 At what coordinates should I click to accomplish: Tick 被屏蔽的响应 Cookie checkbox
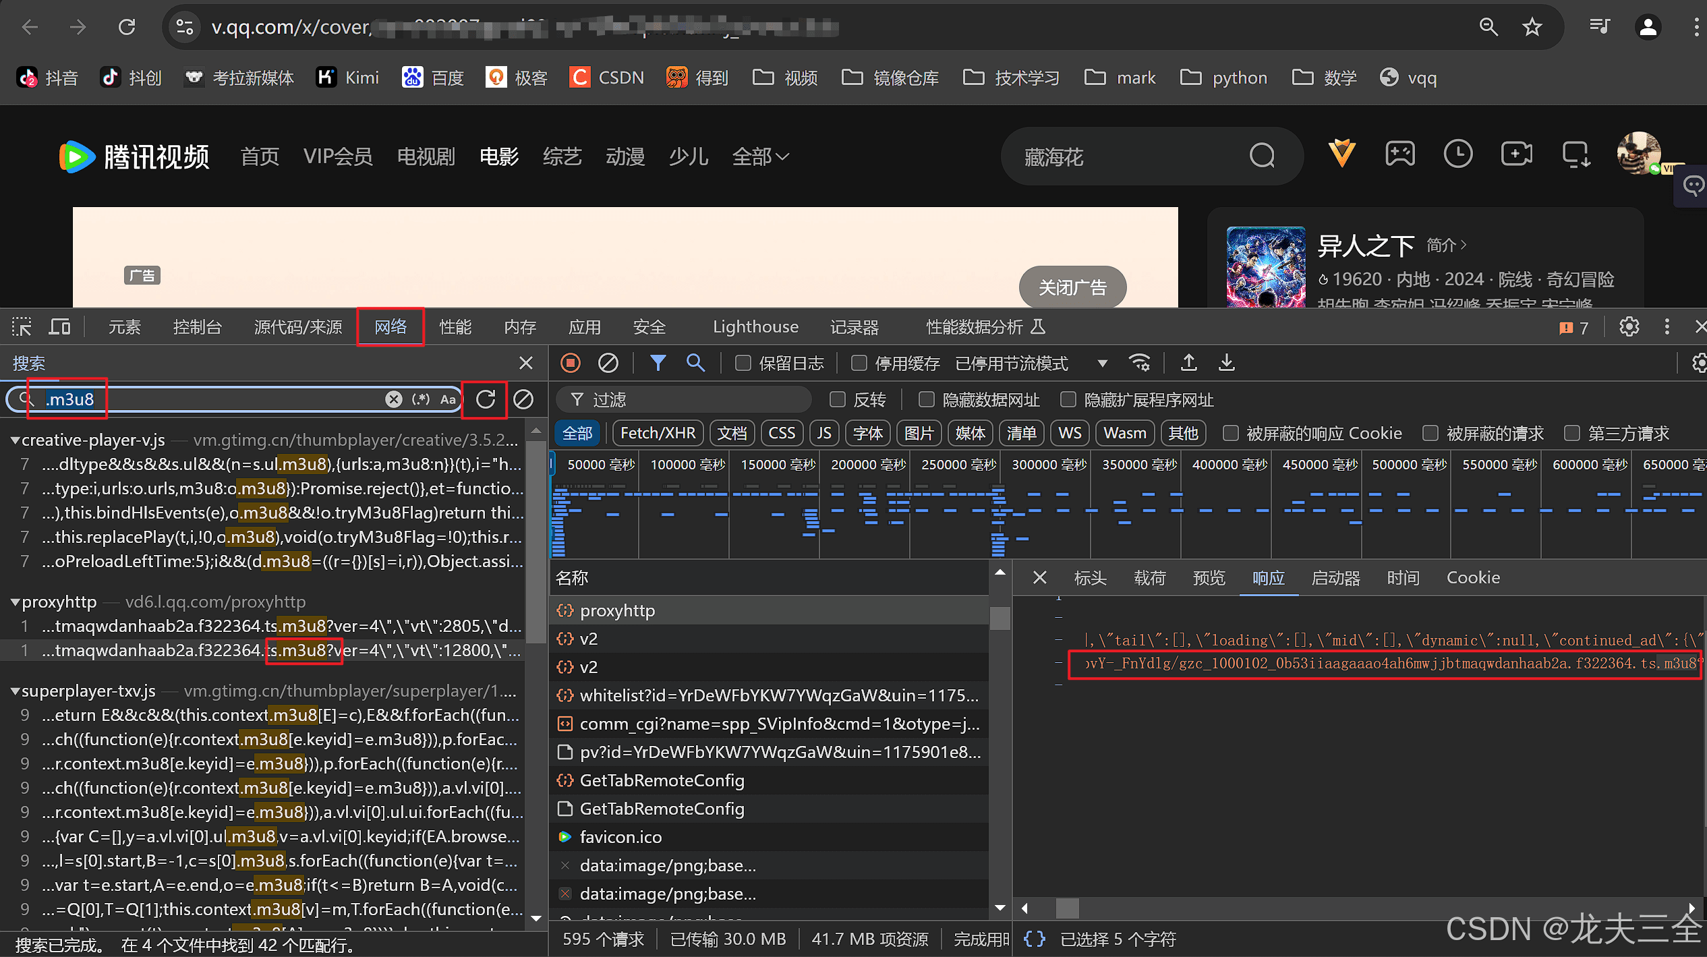(1230, 433)
